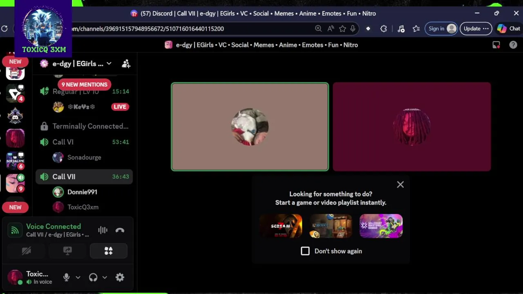523x294 pixels.
Task: Open the Valorant Masters activity thumbnail
Action: (x=381, y=226)
